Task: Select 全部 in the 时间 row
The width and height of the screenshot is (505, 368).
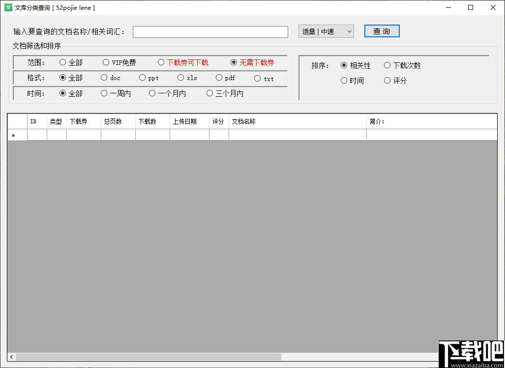Action: click(x=71, y=94)
